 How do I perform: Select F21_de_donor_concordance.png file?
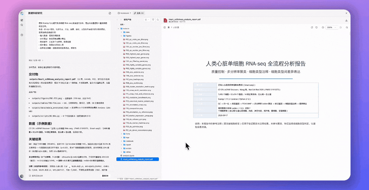(138, 130)
